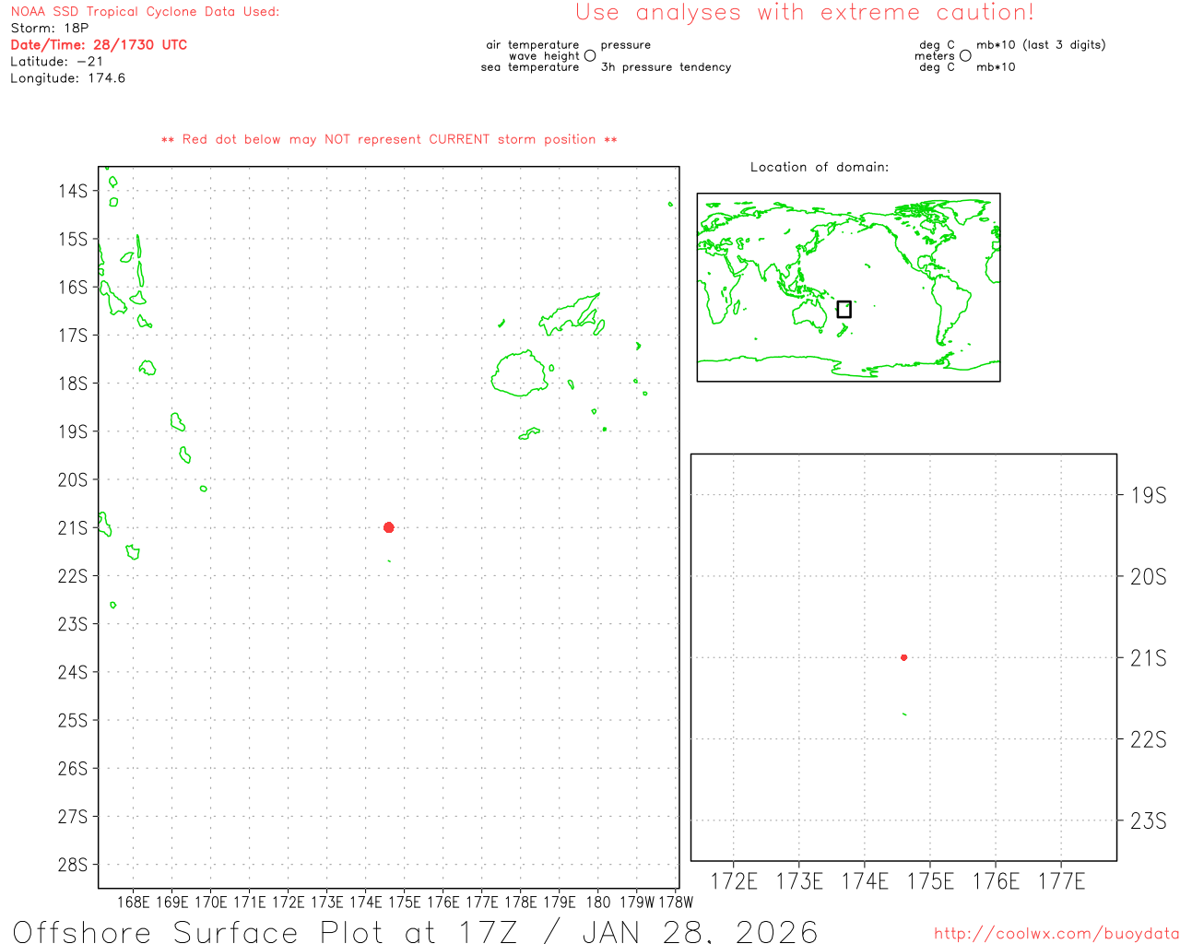
Task: Click the '180' longitude label
Action: (x=598, y=903)
